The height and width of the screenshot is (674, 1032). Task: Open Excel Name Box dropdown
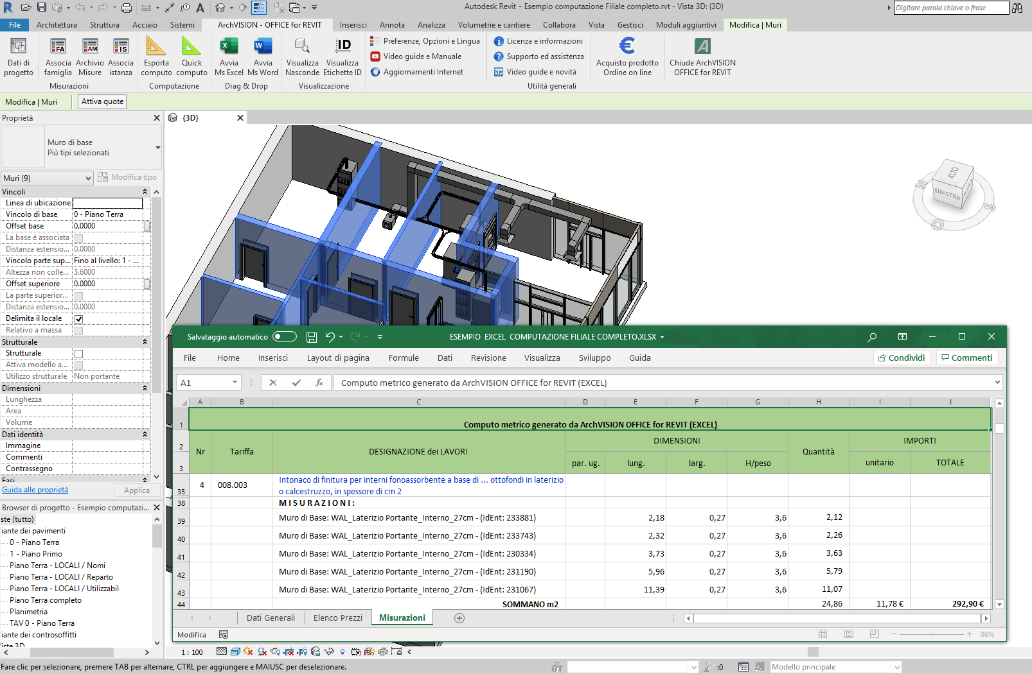pyautogui.click(x=235, y=383)
